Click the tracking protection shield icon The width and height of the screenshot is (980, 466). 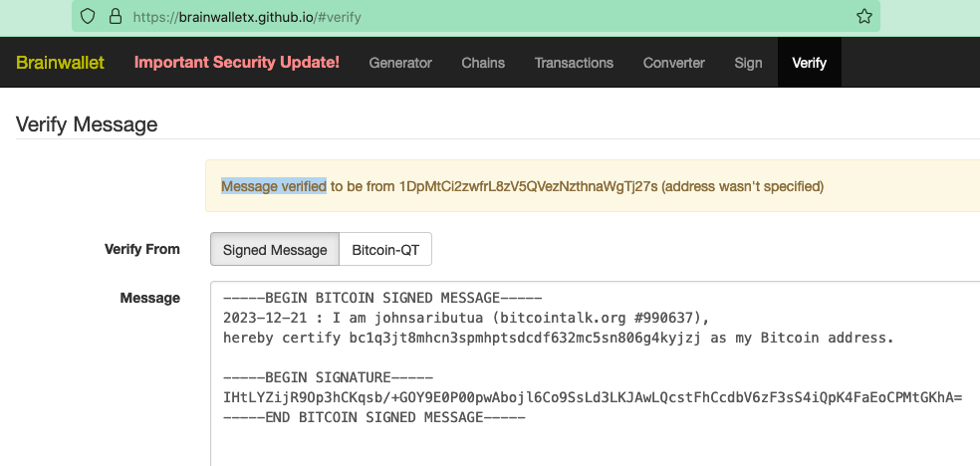click(x=88, y=16)
